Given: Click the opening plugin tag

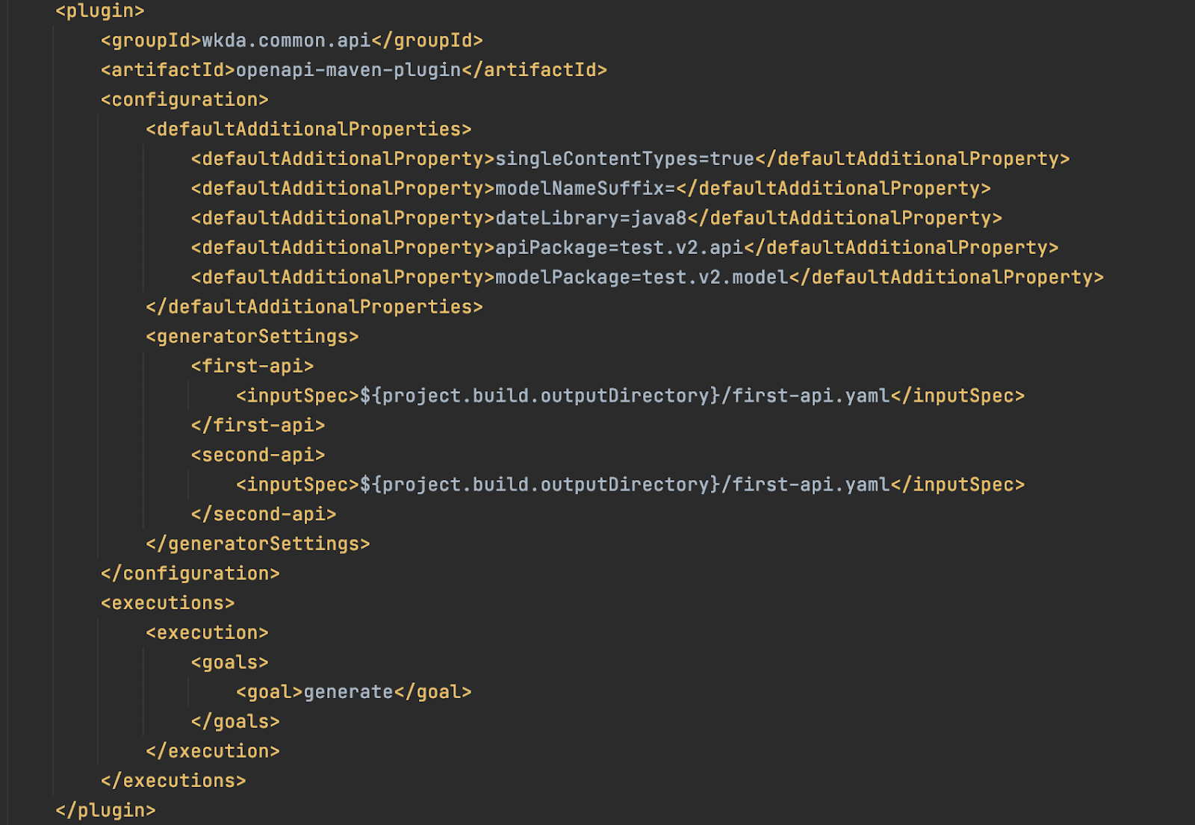Looking at the screenshot, I should click(x=99, y=11).
